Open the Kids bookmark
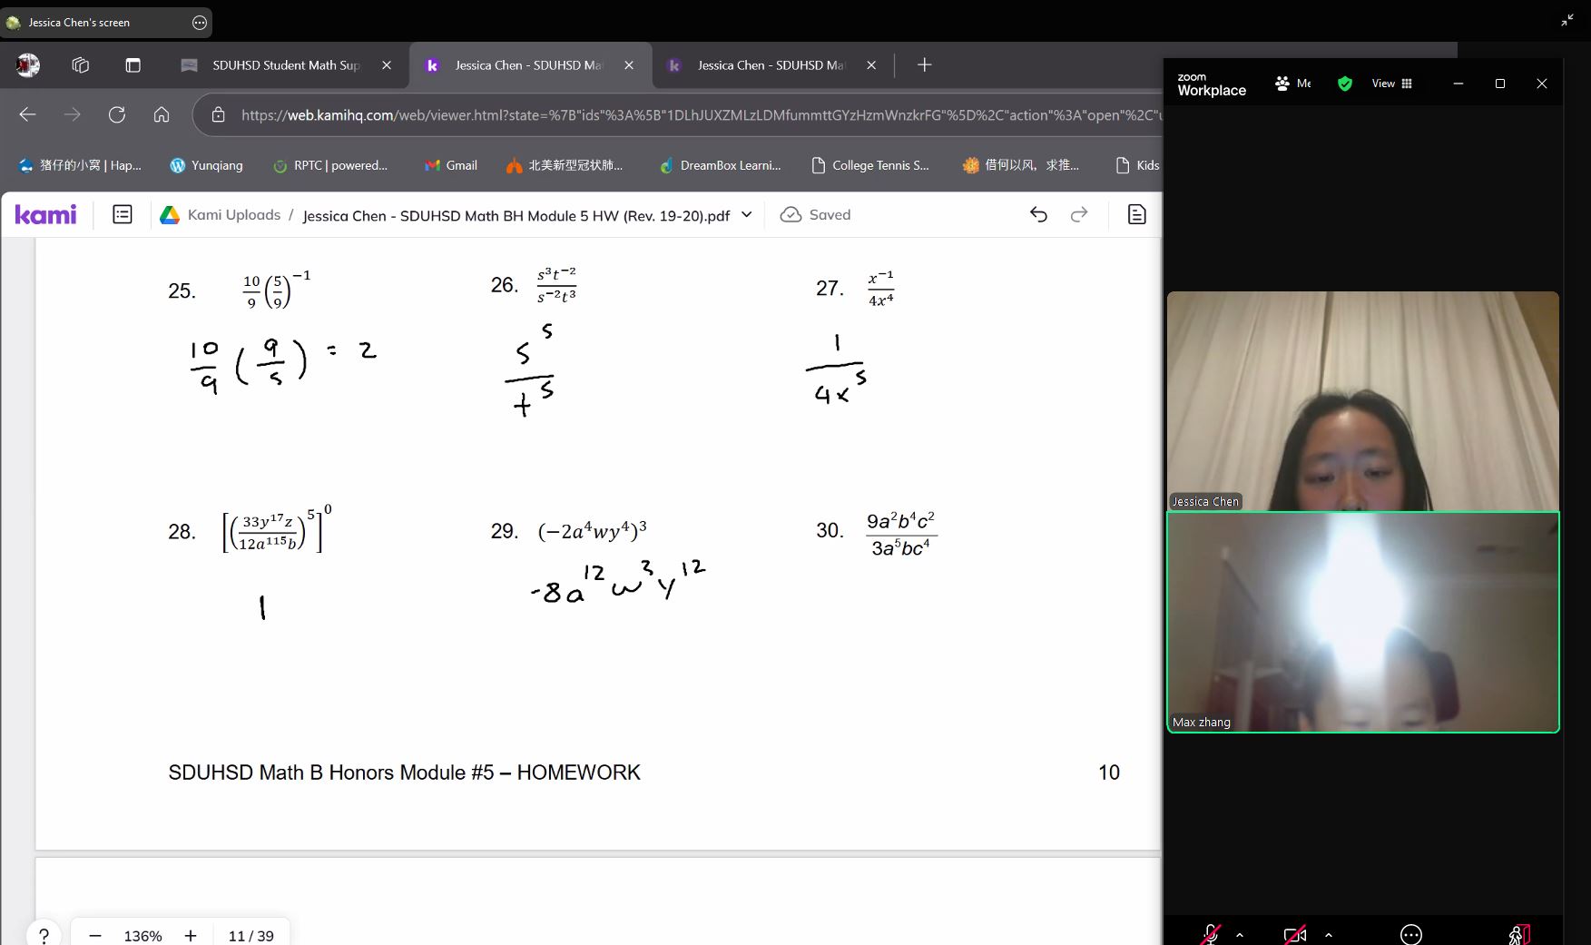This screenshot has height=945, width=1591. (1138, 165)
